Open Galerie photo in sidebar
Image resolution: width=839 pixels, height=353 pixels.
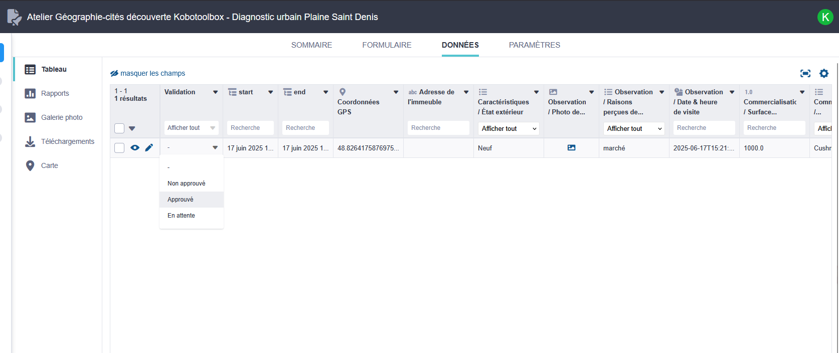point(62,117)
